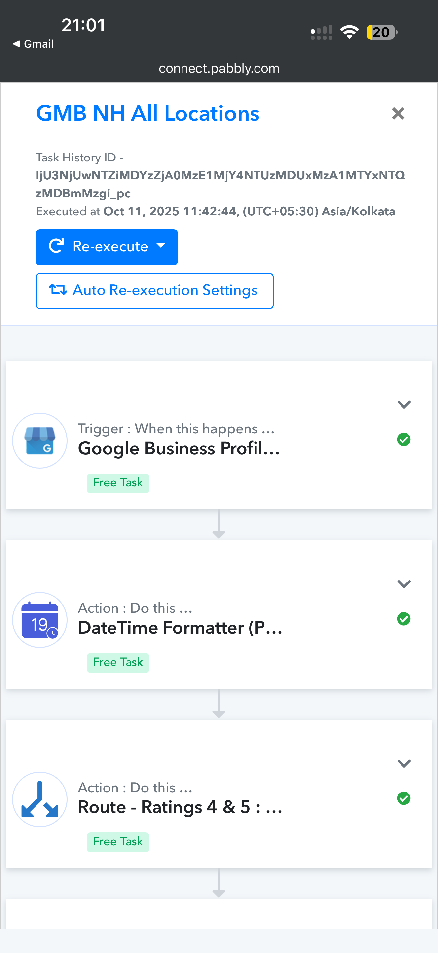Close the GMB NH All Locations panel
Image resolution: width=438 pixels, height=953 pixels.
(398, 114)
